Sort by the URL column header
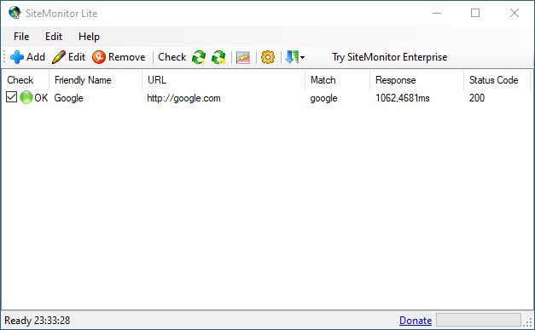535x330 pixels. [224, 80]
